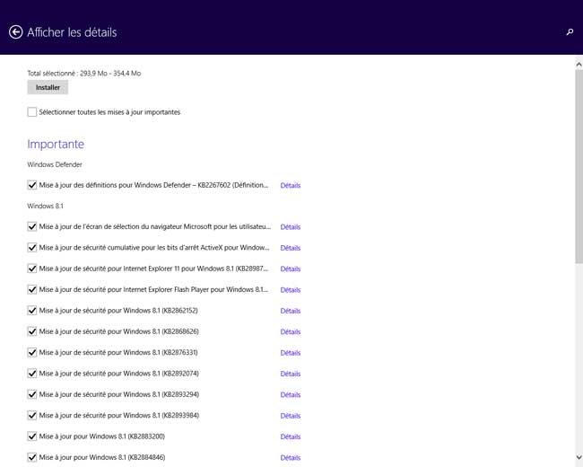The width and height of the screenshot is (583, 467).
Task: Open Détails for KB2868626
Action: click(291, 331)
